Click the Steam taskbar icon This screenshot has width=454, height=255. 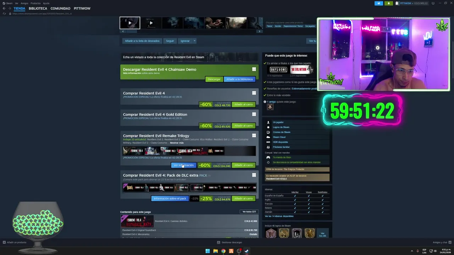click(x=247, y=251)
